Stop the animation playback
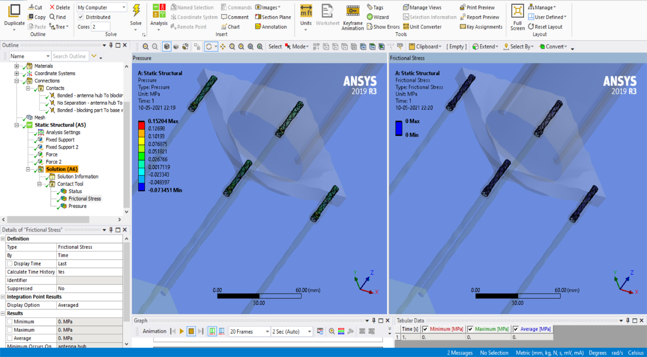This screenshot has width=647, height=357. click(x=192, y=331)
